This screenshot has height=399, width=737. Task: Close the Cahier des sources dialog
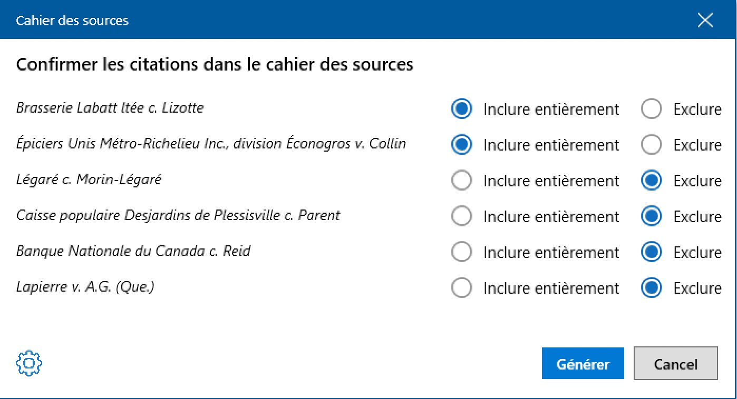[x=705, y=21]
